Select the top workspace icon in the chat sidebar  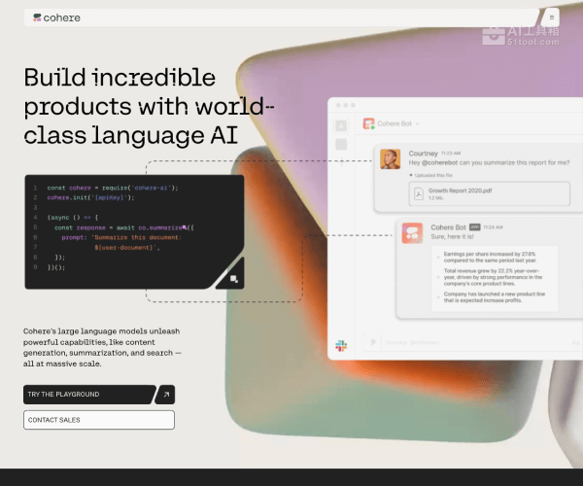click(341, 125)
